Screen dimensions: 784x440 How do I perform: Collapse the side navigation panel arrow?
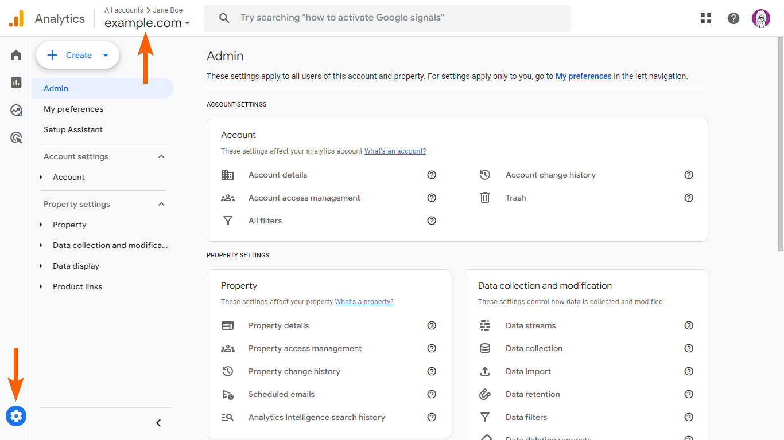(158, 423)
